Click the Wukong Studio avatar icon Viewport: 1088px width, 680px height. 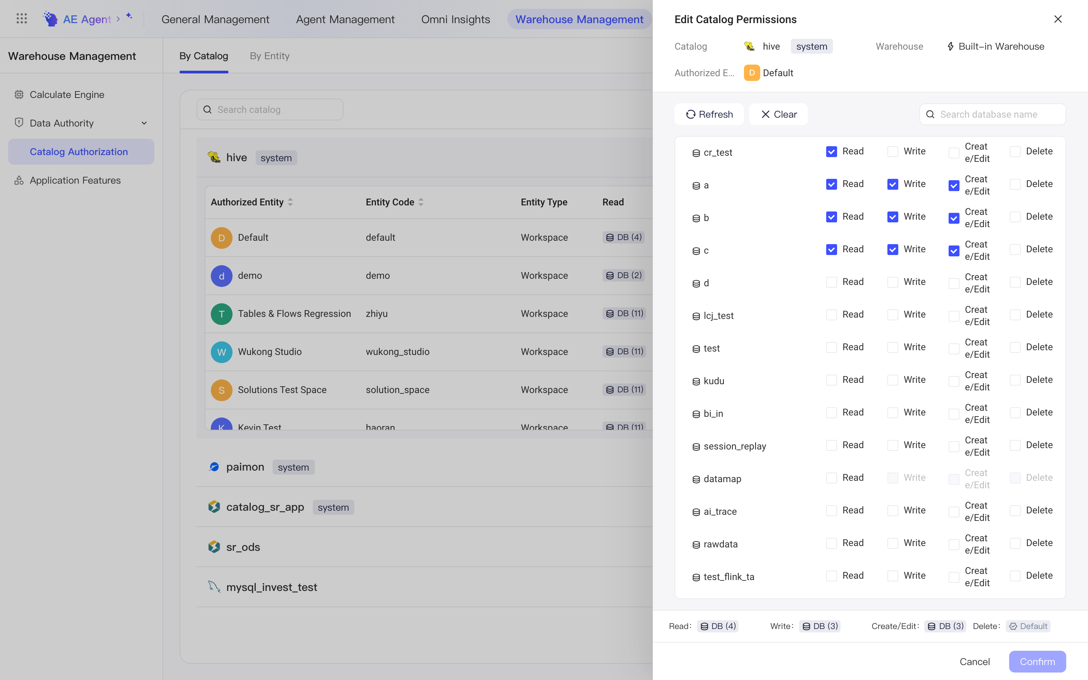pyautogui.click(x=222, y=352)
